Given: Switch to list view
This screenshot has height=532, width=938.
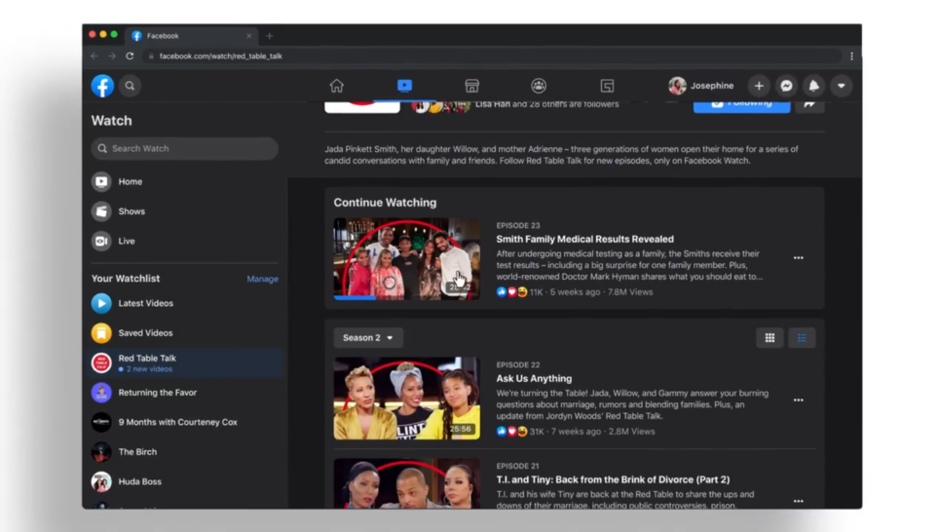Looking at the screenshot, I should [802, 338].
